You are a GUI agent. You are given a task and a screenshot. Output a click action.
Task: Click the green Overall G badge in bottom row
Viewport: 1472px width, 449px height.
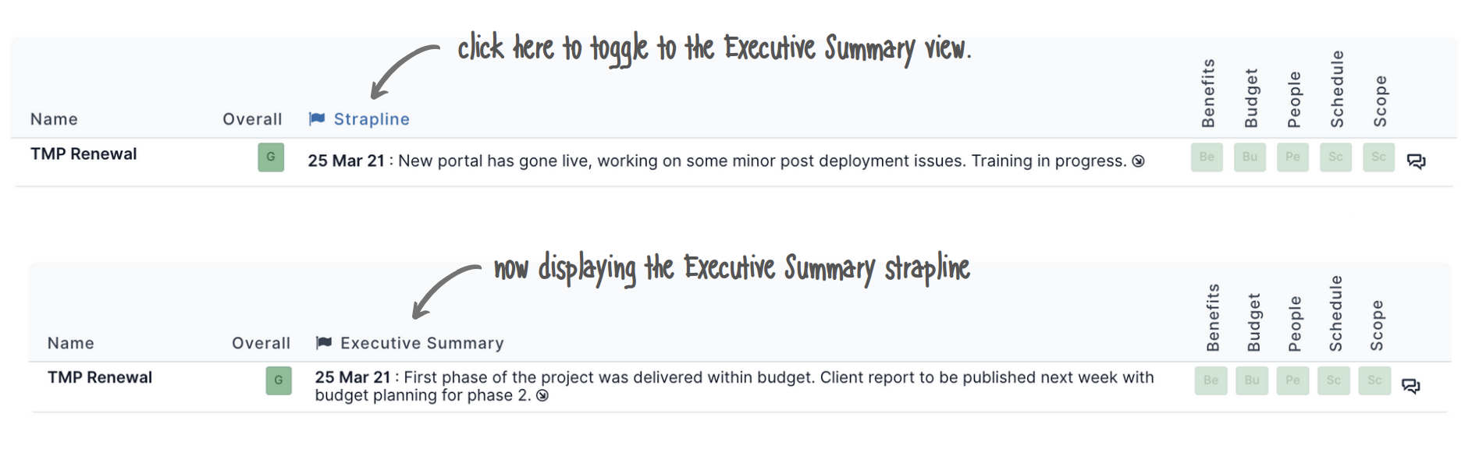(279, 380)
